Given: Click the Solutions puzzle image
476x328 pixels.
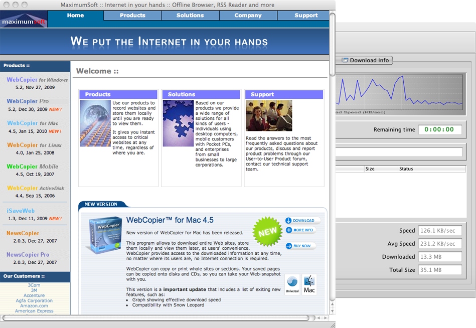Looking at the screenshot, I should (x=178, y=123).
